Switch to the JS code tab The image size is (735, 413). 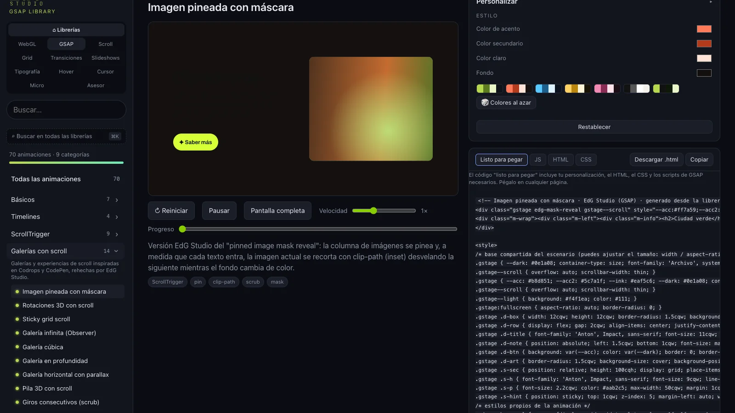click(x=538, y=160)
